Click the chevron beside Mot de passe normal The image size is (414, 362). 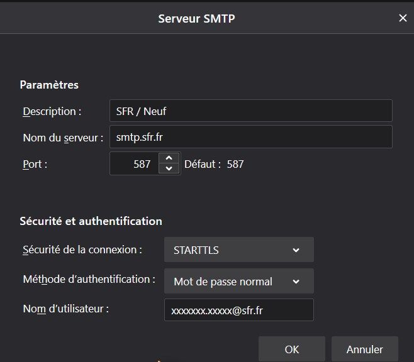tap(296, 282)
